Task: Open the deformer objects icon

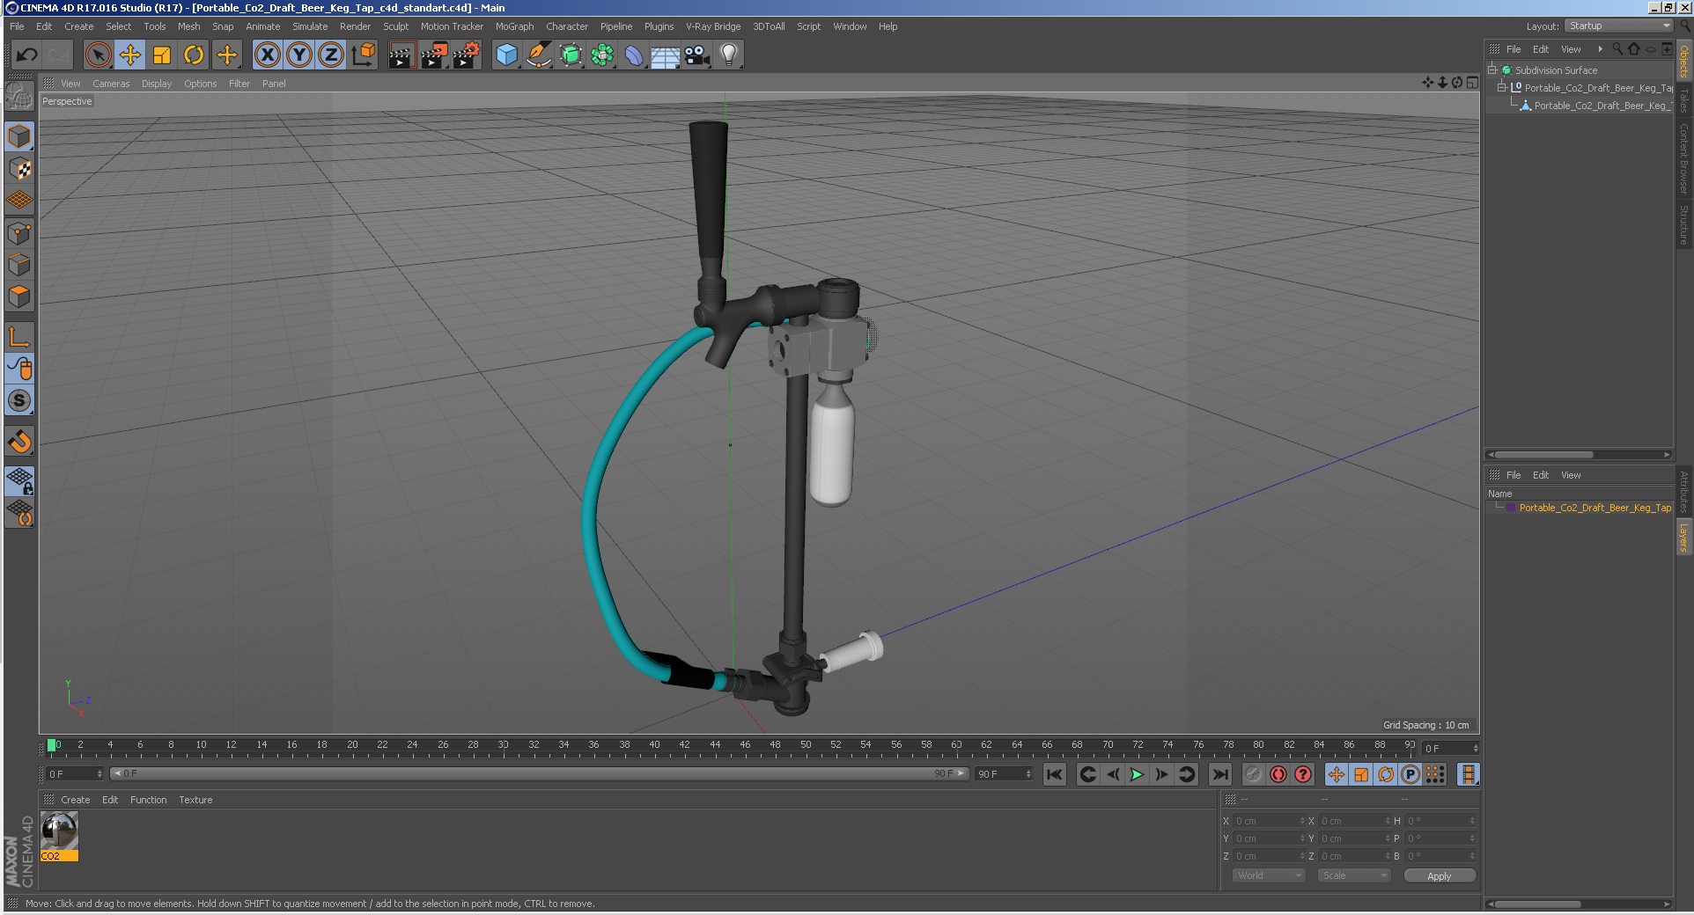Action: (x=634, y=55)
